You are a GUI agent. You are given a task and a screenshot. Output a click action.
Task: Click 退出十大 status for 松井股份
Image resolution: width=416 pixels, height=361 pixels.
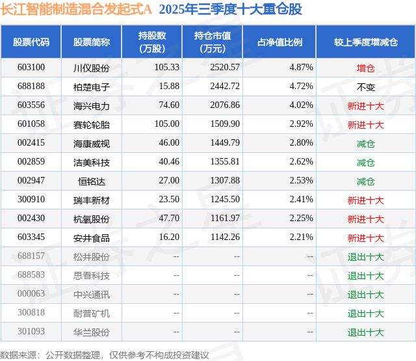click(x=365, y=257)
